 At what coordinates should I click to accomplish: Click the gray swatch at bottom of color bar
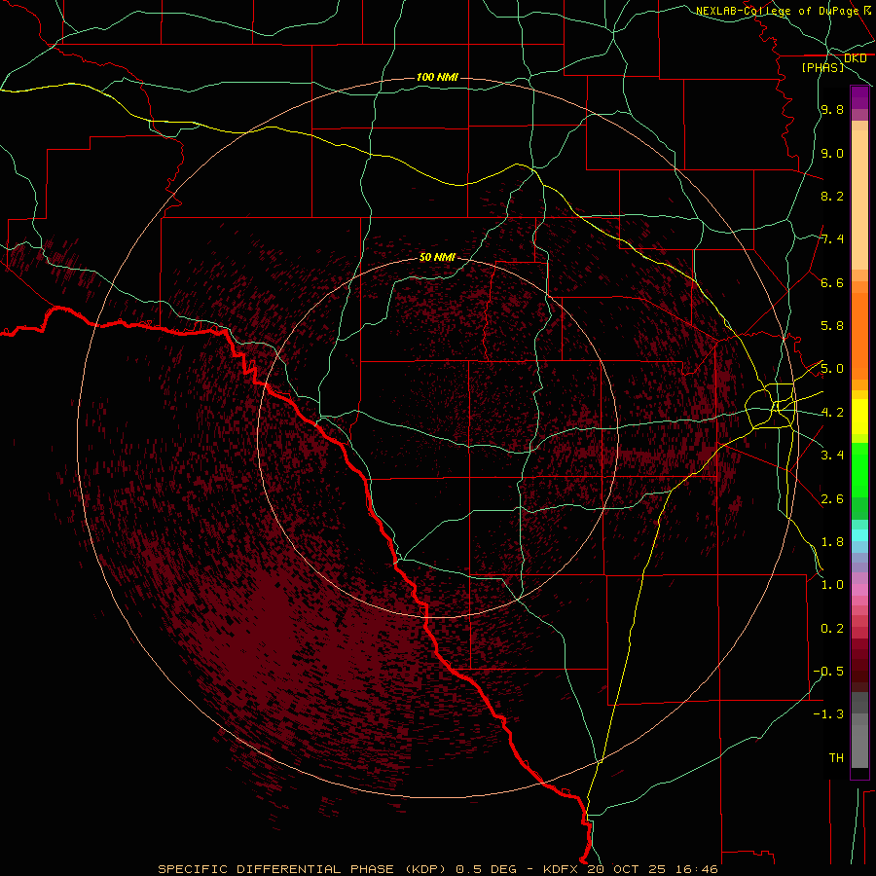pos(859,746)
